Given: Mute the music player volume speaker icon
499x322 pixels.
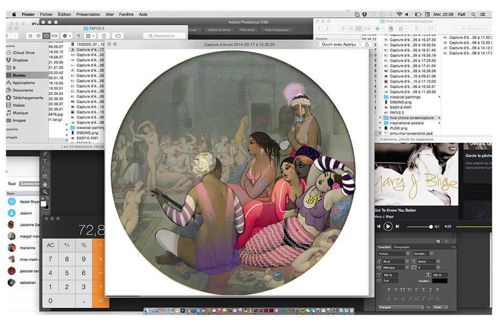Looking at the screenshot, I should 437,226.
